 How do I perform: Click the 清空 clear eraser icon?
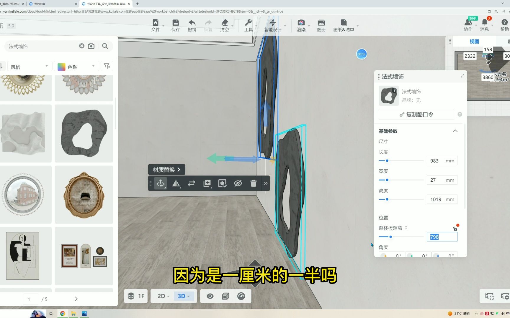tap(225, 25)
